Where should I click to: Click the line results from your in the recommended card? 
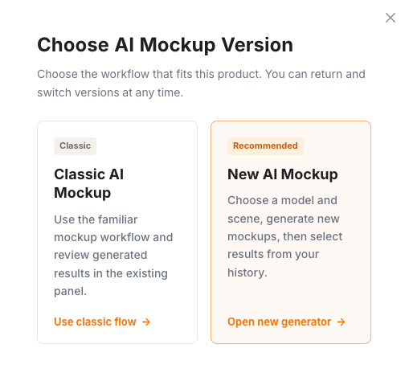(273, 254)
